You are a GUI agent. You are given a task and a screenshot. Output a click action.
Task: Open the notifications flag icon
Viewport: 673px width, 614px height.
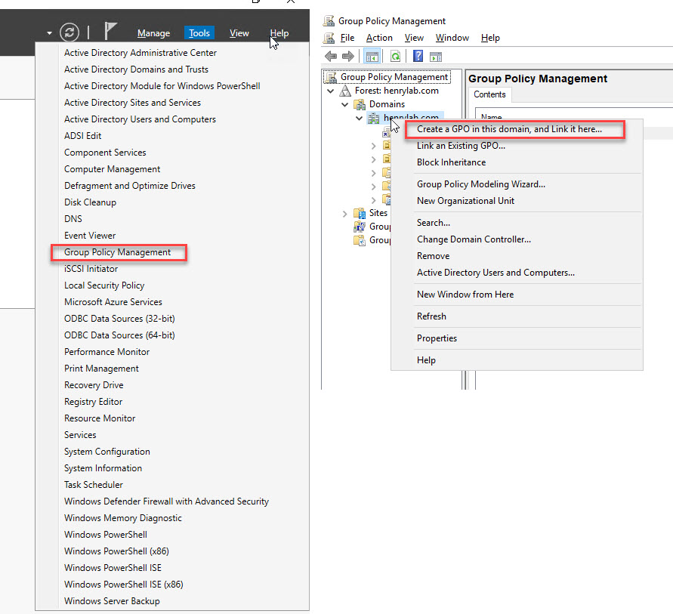pos(110,32)
